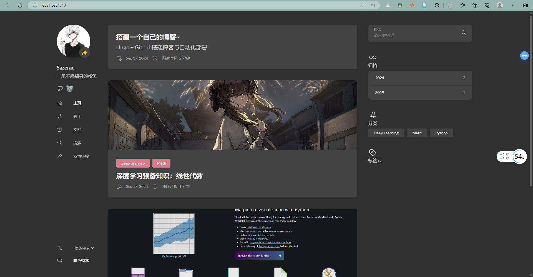
Task: Open the 搜索 search menu item
Action: [77, 143]
